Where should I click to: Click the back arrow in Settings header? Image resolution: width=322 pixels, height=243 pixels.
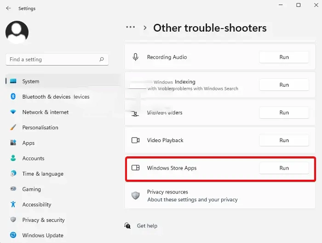8,8
